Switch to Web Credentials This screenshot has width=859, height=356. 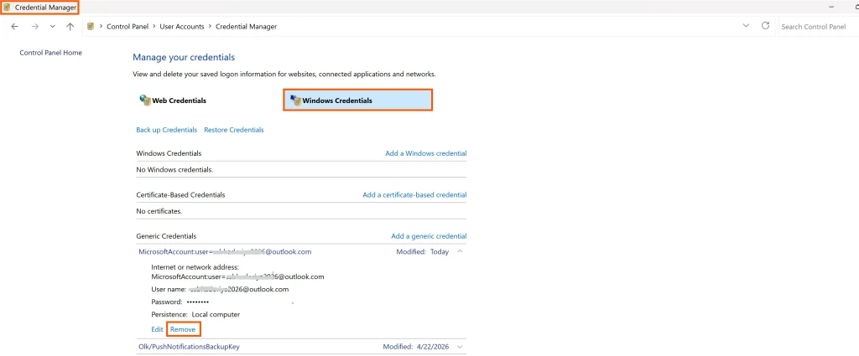[x=180, y=101]
